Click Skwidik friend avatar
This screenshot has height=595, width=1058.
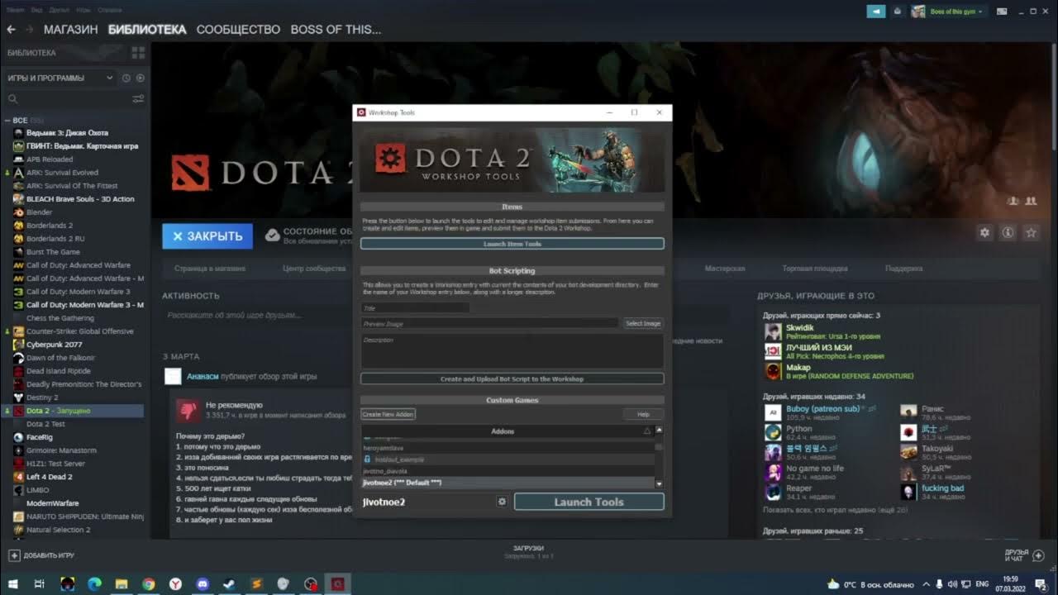tap(773, 332)
